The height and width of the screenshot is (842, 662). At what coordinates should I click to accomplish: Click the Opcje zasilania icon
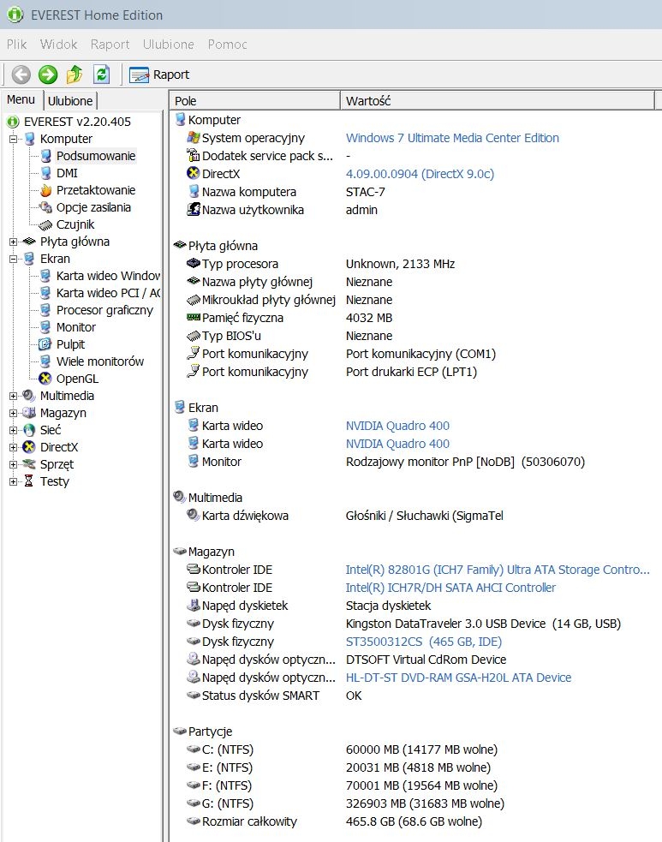tap(45, 208)
